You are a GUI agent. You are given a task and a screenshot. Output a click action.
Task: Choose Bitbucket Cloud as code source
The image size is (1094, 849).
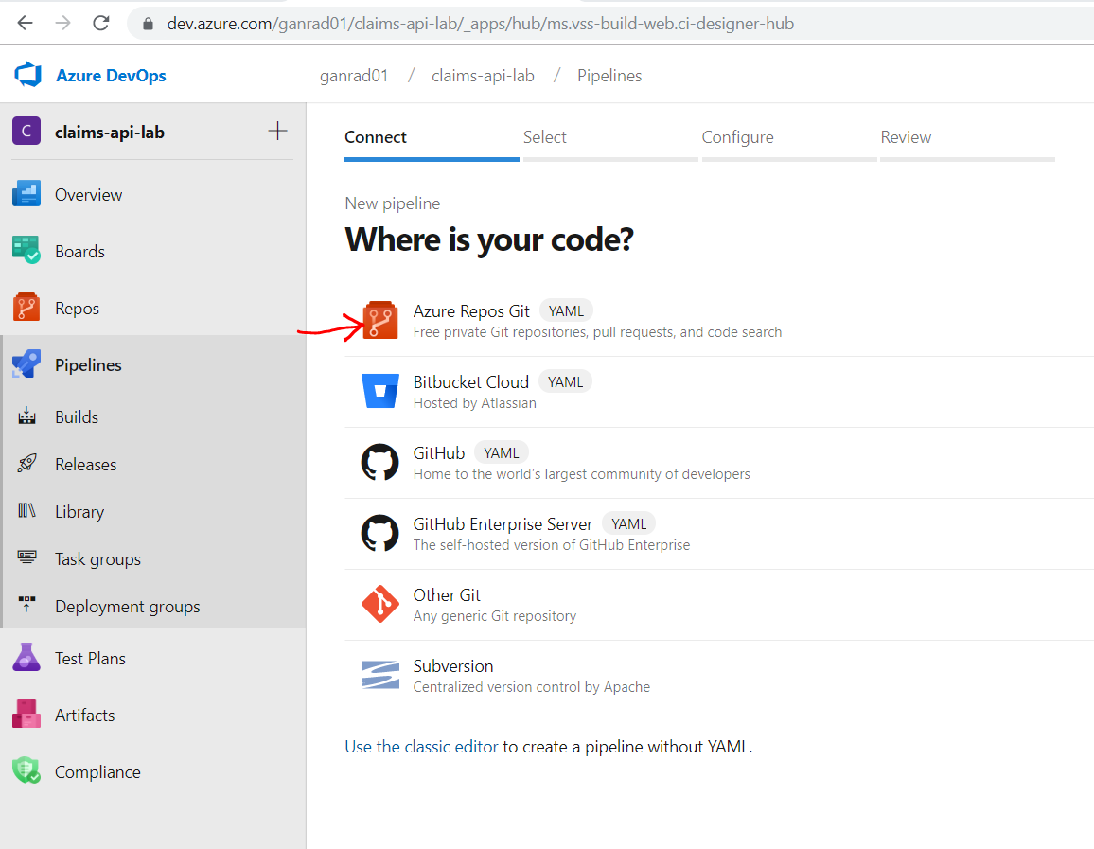pyautogui.click(x=719, y=392)
